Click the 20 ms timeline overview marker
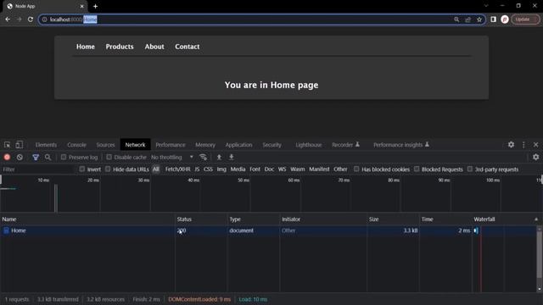The height and width of the screenshot is (305, 543). pyautogui.click(x=93, y=180)
